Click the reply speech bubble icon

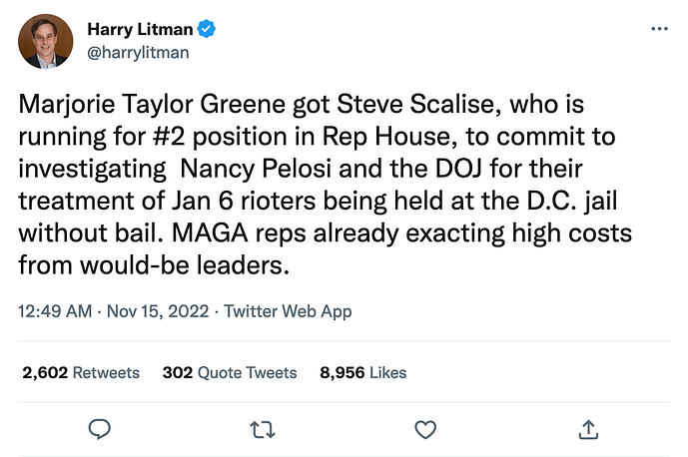99,428
